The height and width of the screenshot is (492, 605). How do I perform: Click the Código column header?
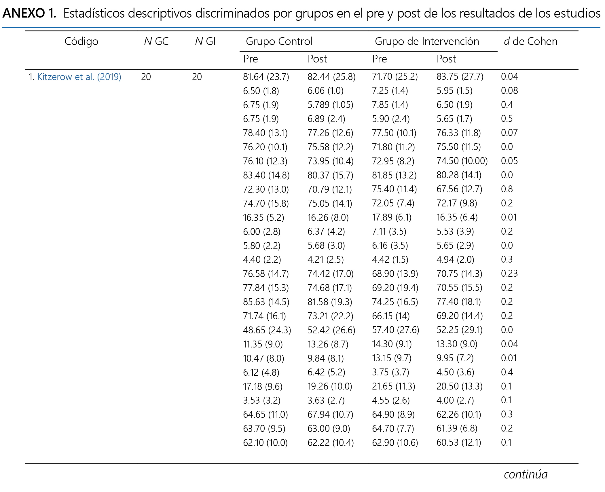81,42
